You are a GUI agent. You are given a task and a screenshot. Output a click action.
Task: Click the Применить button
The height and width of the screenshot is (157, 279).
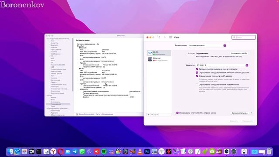[x=247, y=121]
